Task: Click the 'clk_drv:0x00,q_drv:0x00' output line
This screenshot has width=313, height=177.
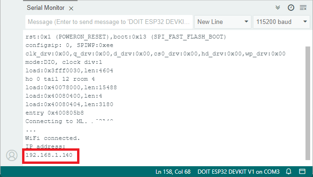Action: click(155, 54)
